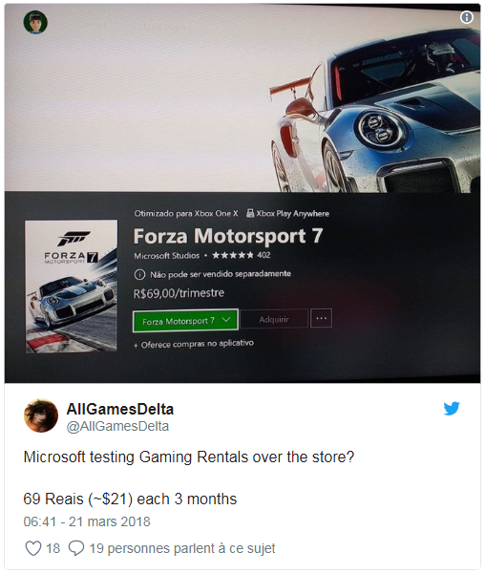The width and height of the screenshot is (485, 574).
Task: Click the Twitter bird logo
Action: tap(452, 409)
